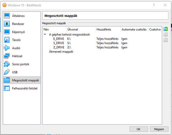Click the E:\ path cell
Image resolution: width=172 pixels, height=135 pixels.
69,39
